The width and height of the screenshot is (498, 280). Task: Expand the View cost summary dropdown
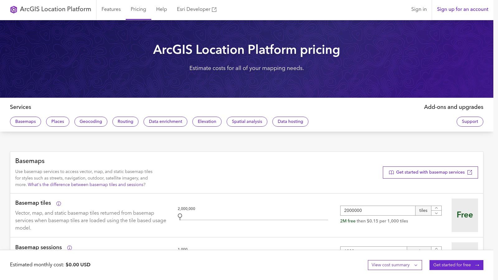395,265
